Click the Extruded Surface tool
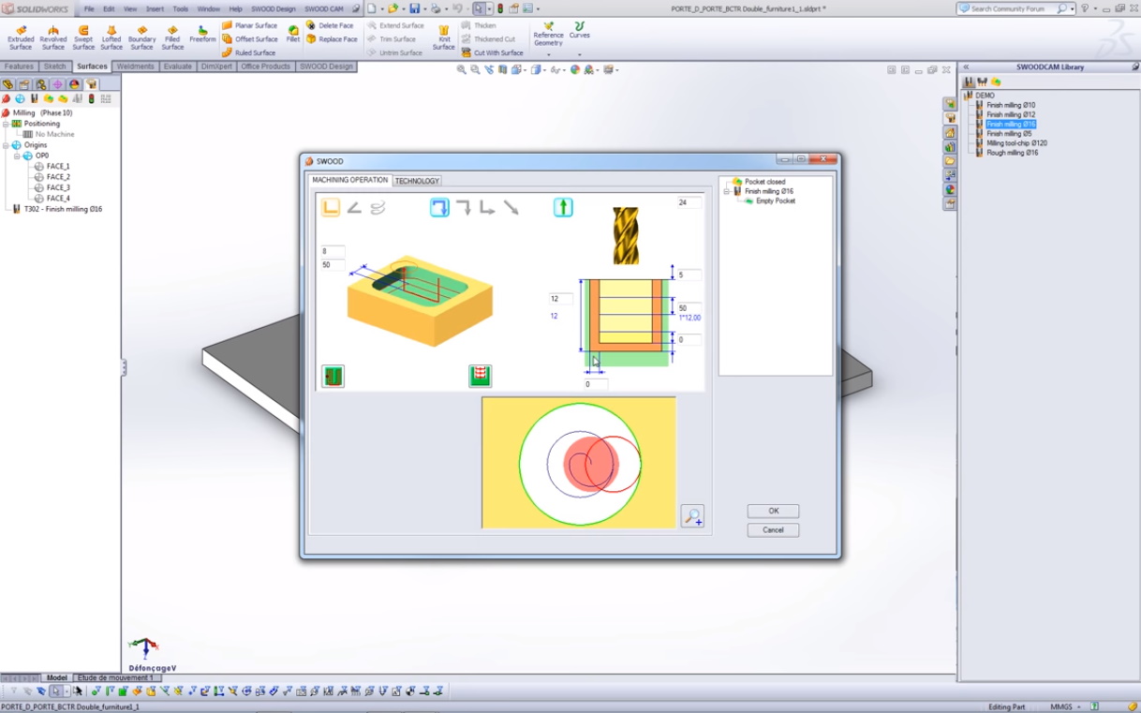Viewport: 1141px width, 713px height. (21, 37)
